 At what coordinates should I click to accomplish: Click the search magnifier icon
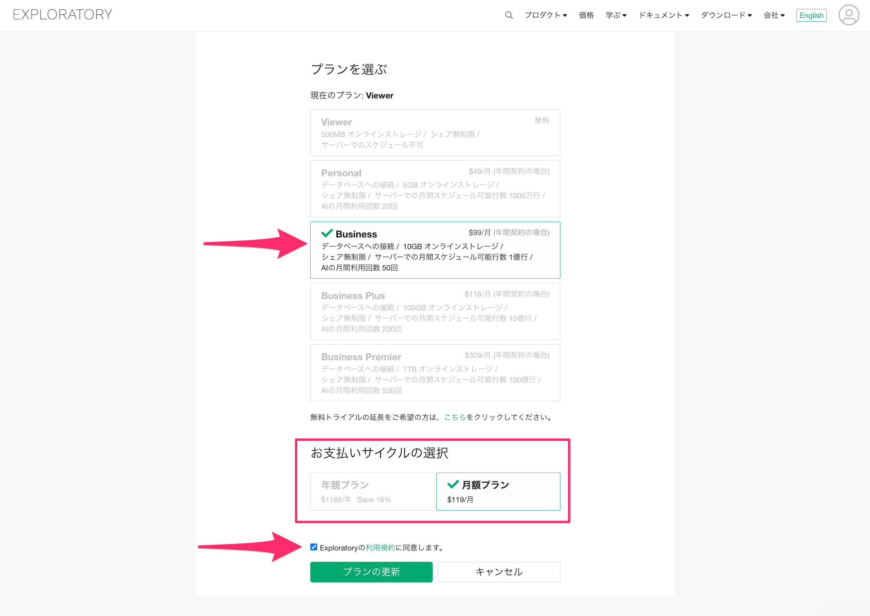(x=508, y=15)
